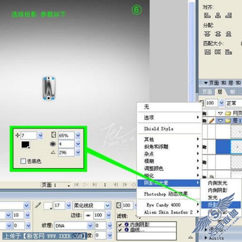
Task: Step back to the previous frame
Action: point(116,184)
